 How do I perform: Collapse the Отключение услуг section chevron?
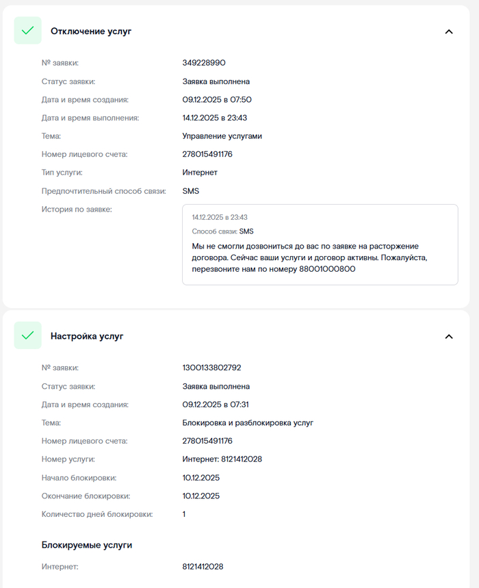click(449, 31)
